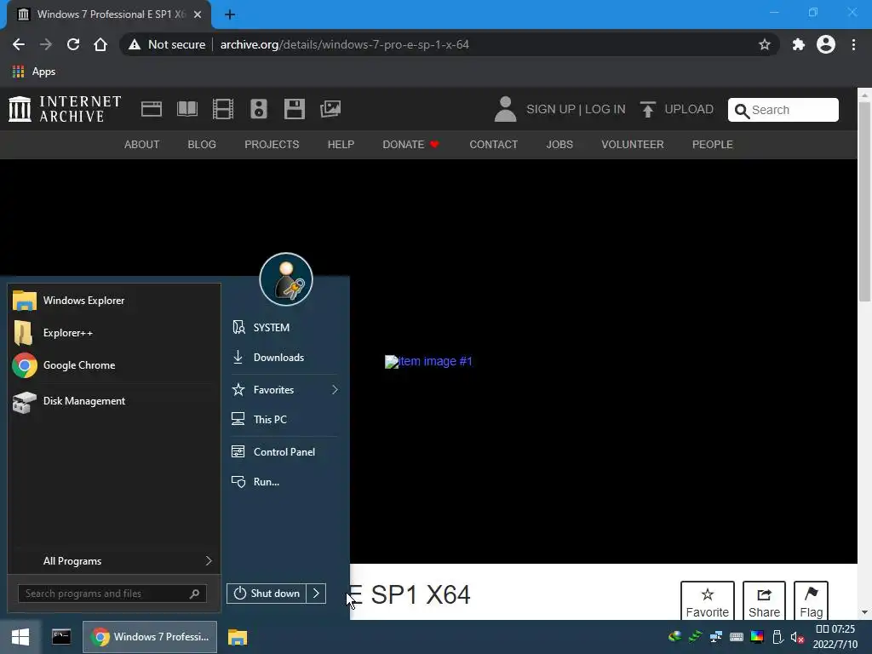Image resolution: width=872 pixels, height=654 pixels.
Task: Open Internet Archive Texts book icon
Action: click(186, 109)
